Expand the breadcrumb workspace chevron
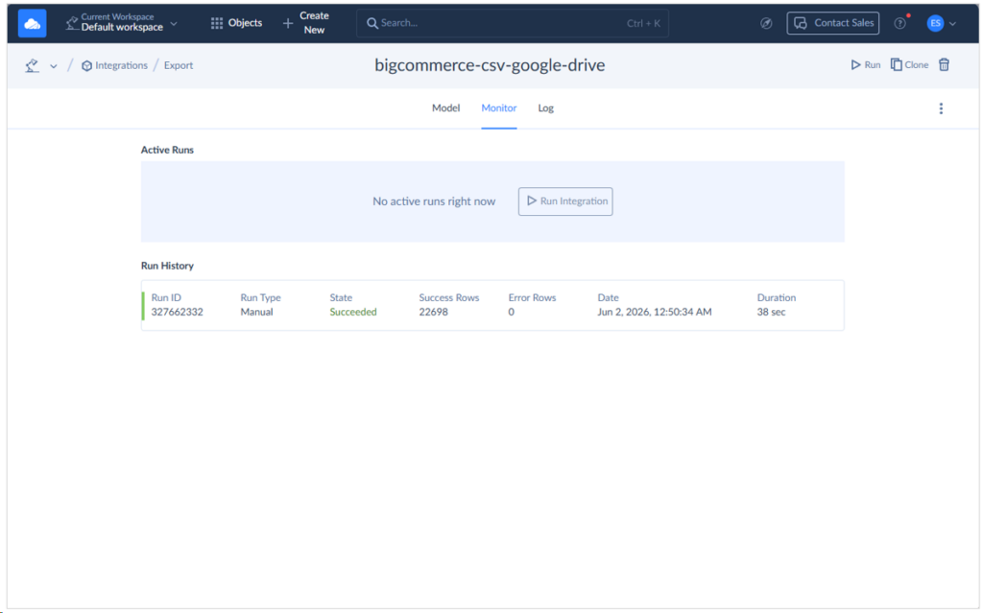 click(54, 66)
